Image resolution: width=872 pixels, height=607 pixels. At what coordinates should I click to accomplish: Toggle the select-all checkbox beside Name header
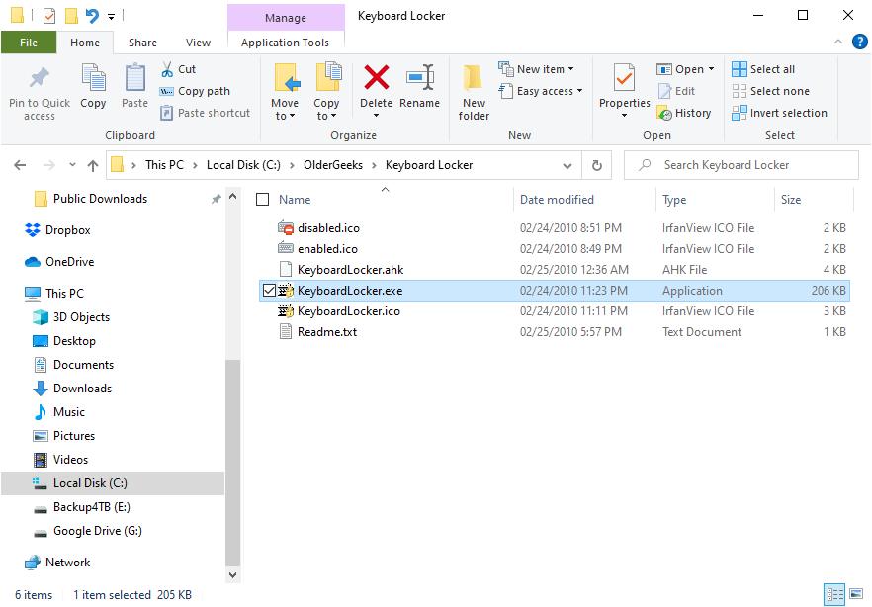pyautogui.click(x=263, y=200)
